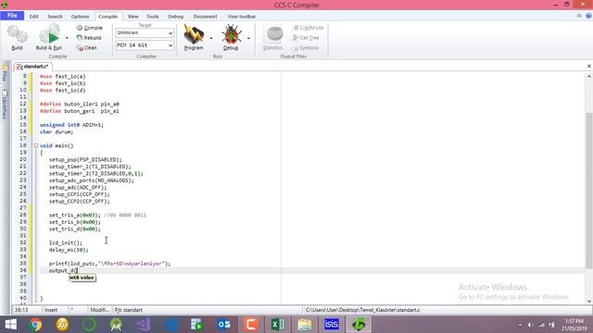Run Build & Run with green arrow
The width and height of the screenshot is (593, 333).
tap(50, 35)
